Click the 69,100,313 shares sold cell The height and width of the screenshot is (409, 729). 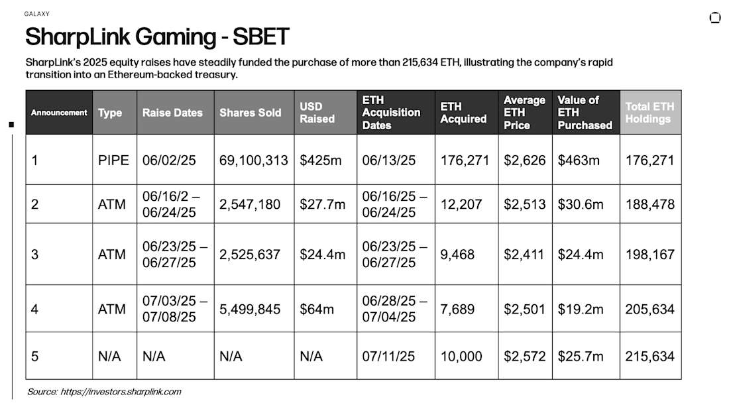[x=254, y=160]
